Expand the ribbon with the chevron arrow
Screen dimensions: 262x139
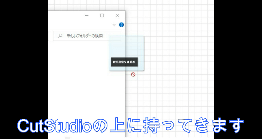(114, 25)
